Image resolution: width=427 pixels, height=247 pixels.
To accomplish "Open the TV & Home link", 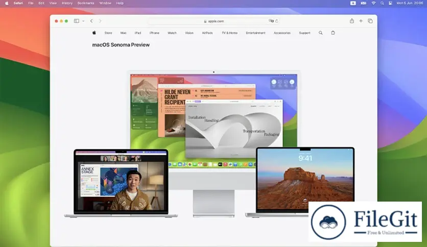I will (x=229, y=33).
